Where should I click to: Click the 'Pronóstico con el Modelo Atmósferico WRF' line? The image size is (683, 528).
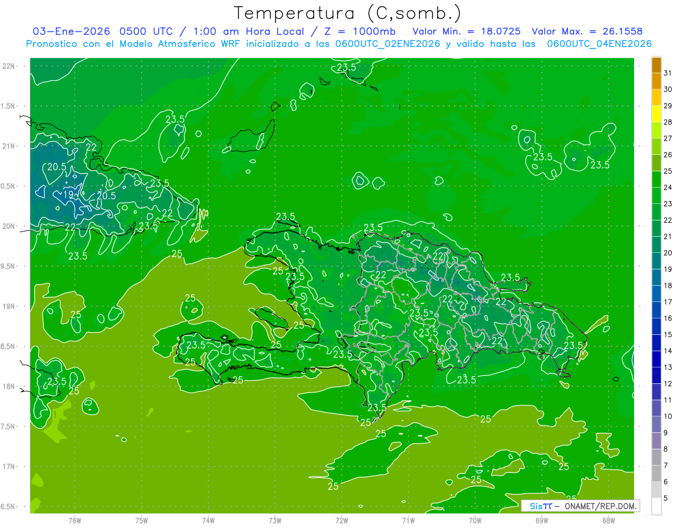coord(339,44)
